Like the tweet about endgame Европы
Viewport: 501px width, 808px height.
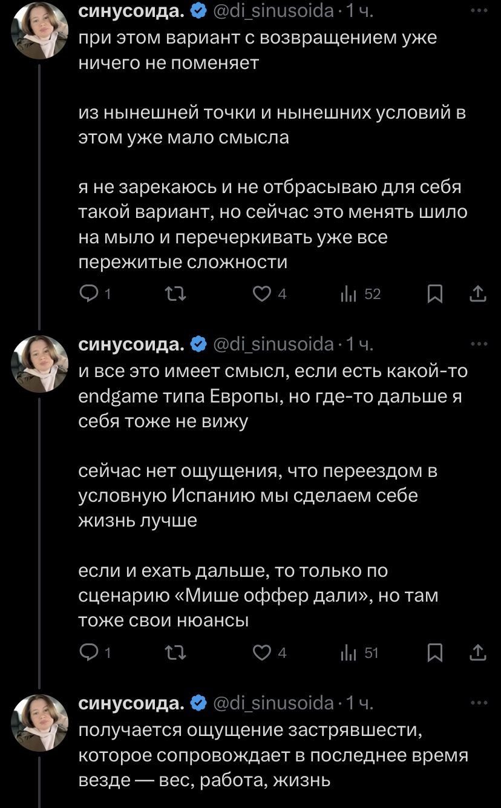coord(261,652)
